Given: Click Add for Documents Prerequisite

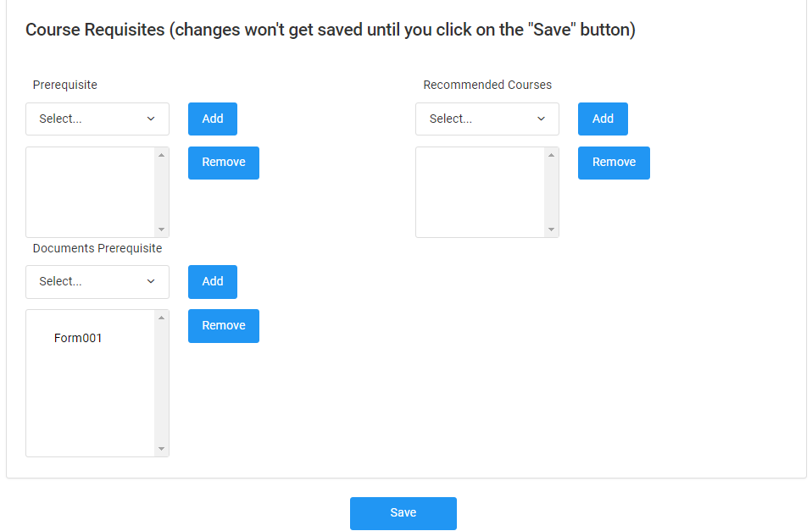Looking at the screenshot, I should pyautogui.click(x=213, y=282).
